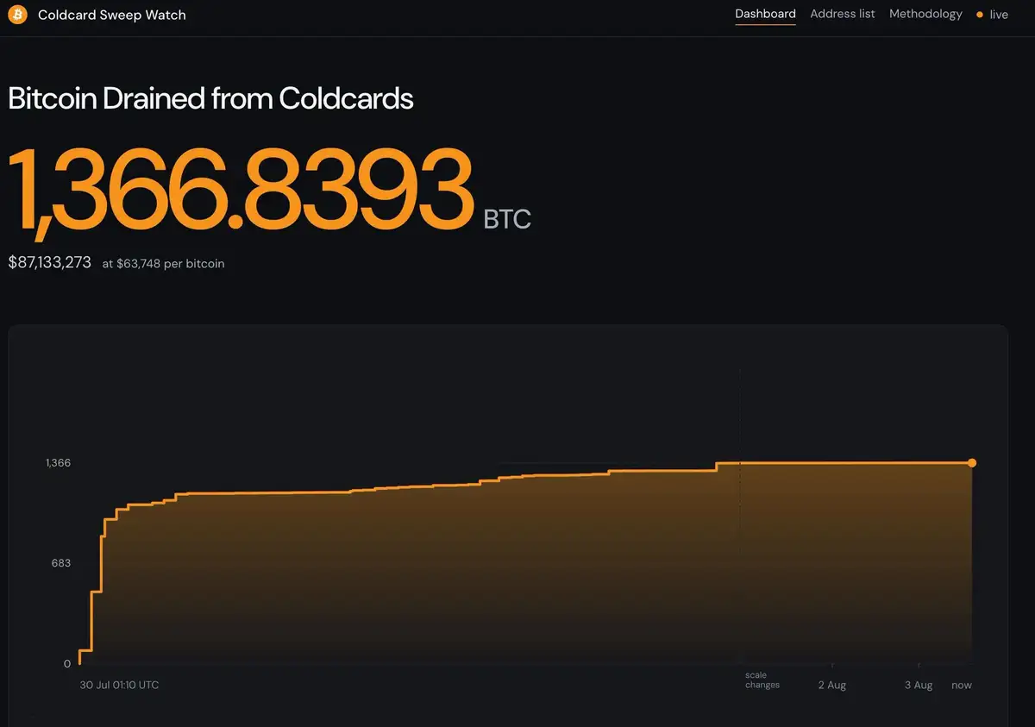Image resolution: width=1035 pixels, height=727 pixels.
Task: Click the orange live status dot
Action: [x=979, y=15]
